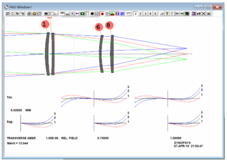227x160 pixels.
Task: Click the yellow key icon
Action: [x=167, y=14]
